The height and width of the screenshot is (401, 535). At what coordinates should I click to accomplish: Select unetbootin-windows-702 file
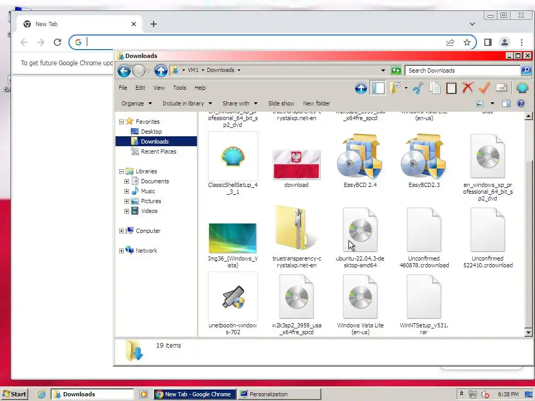(232, 303)
